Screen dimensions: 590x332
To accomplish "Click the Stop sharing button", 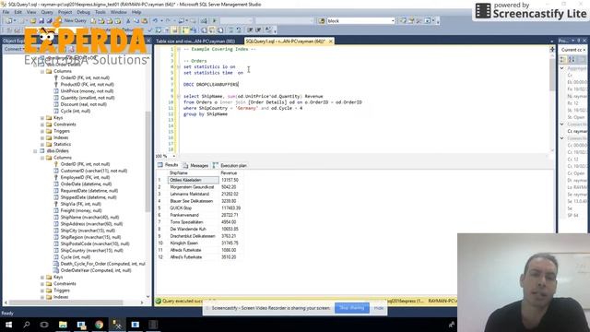I will [x=352, y=308].
